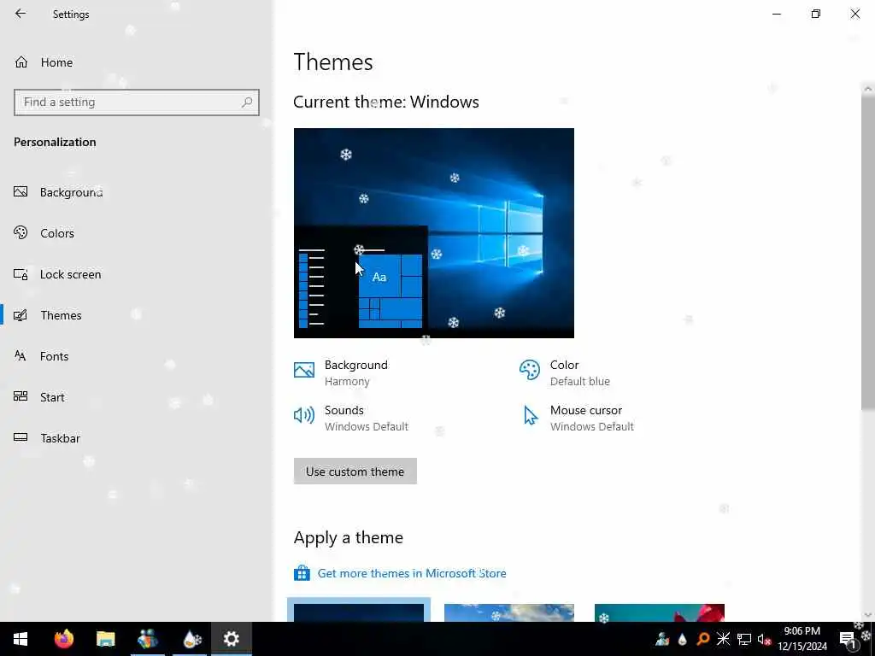Focus the Find a setting search box
The height and width of the screenshot is (656, 875).
[137, 102]
